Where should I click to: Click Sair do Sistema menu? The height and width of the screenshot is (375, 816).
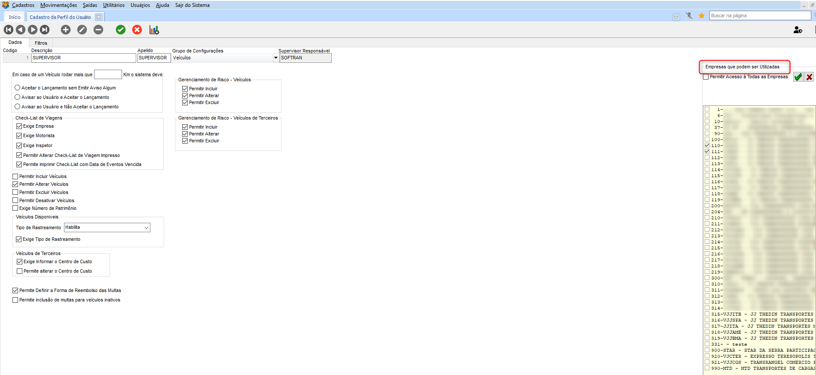(x=193, y=5)
